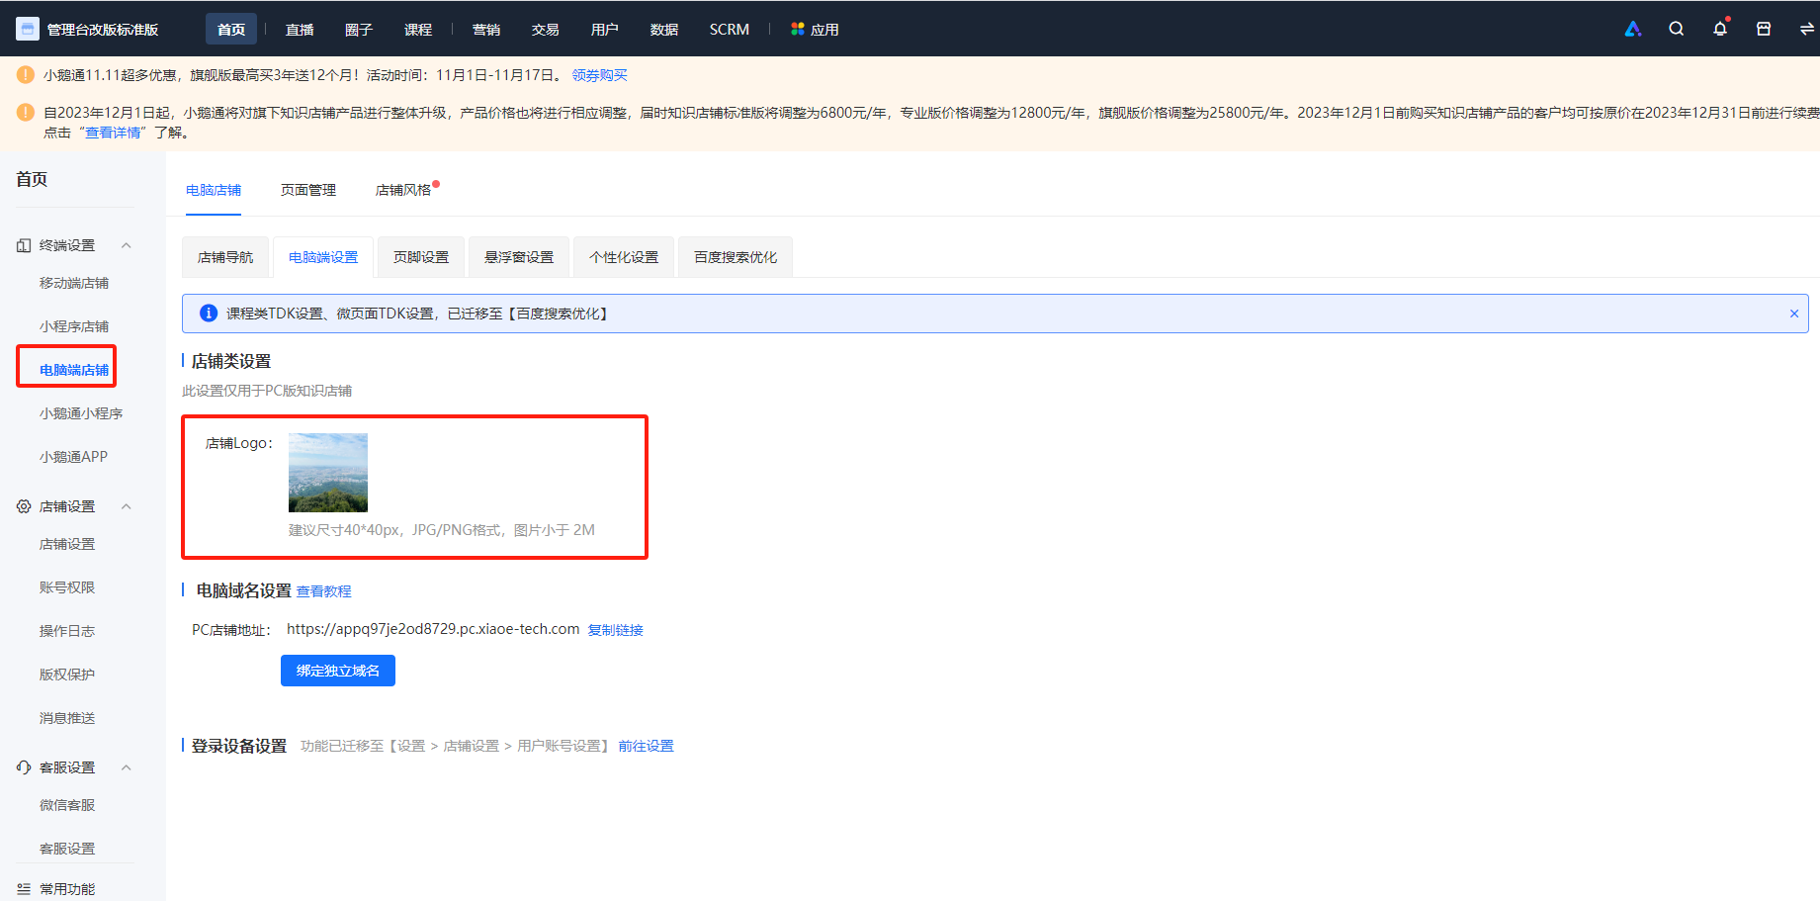Click the blue triangle logo icon in header
Viewport: 1820px width, 901px height.
point(1633,29)
